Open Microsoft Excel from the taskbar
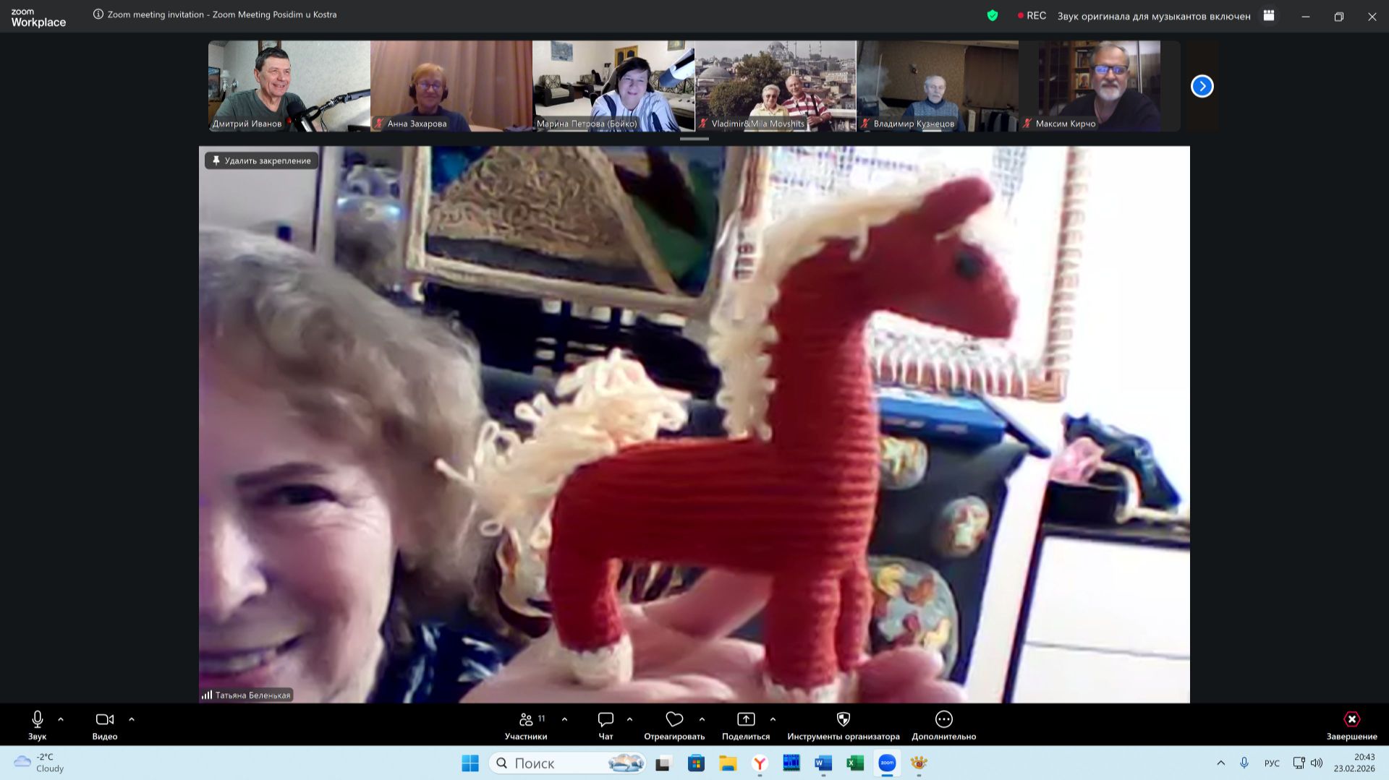Viewport: 1389px width, 780px height. (855, 763)
